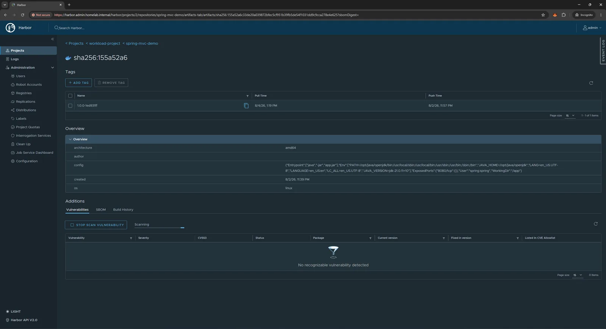Switch to the SBOM tab

tap(101, 210)
